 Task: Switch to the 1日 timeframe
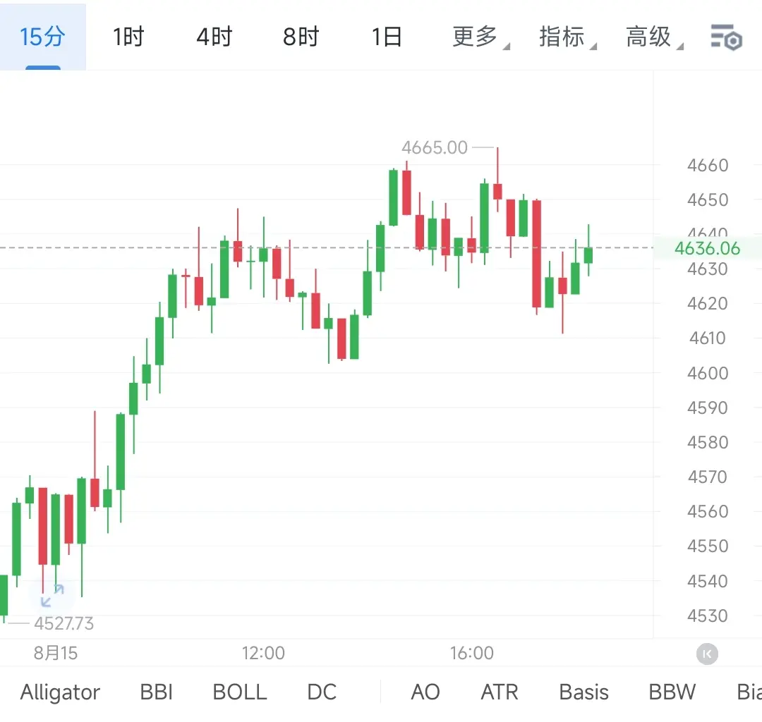pos(387,37)
